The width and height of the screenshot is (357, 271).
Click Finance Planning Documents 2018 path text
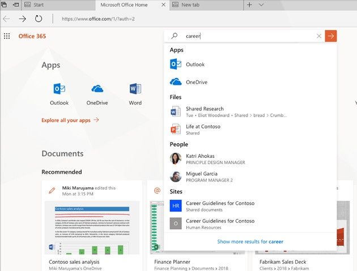(191, 269)
